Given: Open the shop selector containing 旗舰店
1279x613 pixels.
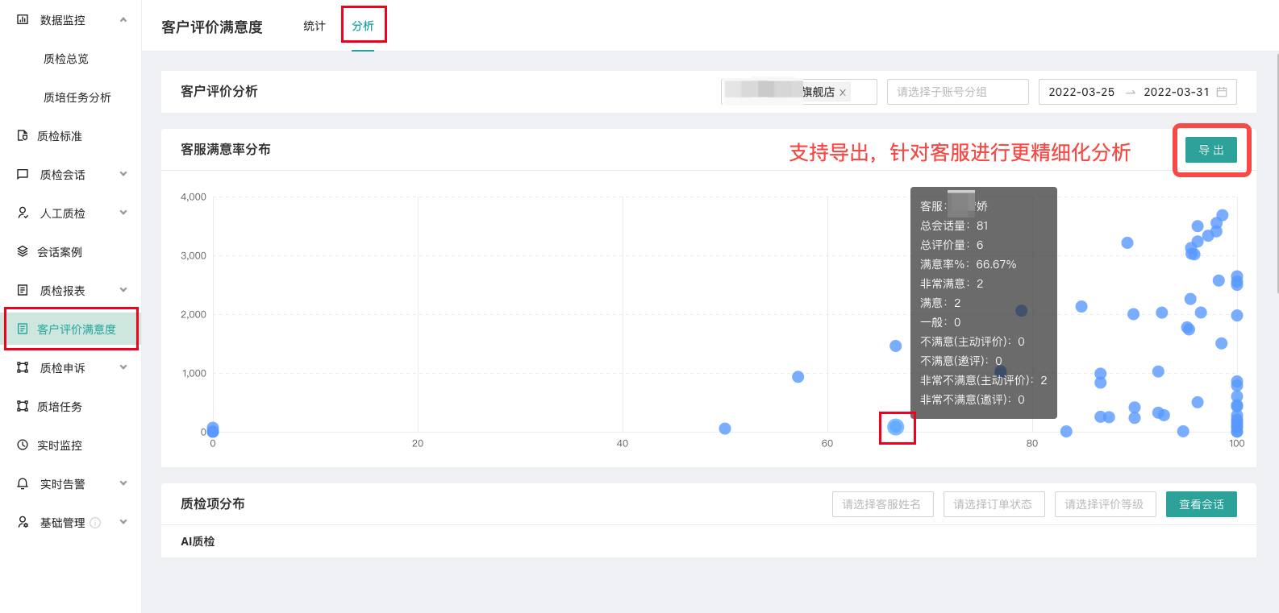Looking at the screenshot, I should tap(799, 92).
